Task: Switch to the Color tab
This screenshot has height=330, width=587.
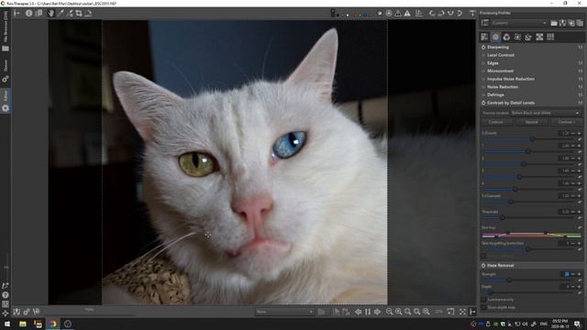Action: pyautogui.click(x=506, y=37)
